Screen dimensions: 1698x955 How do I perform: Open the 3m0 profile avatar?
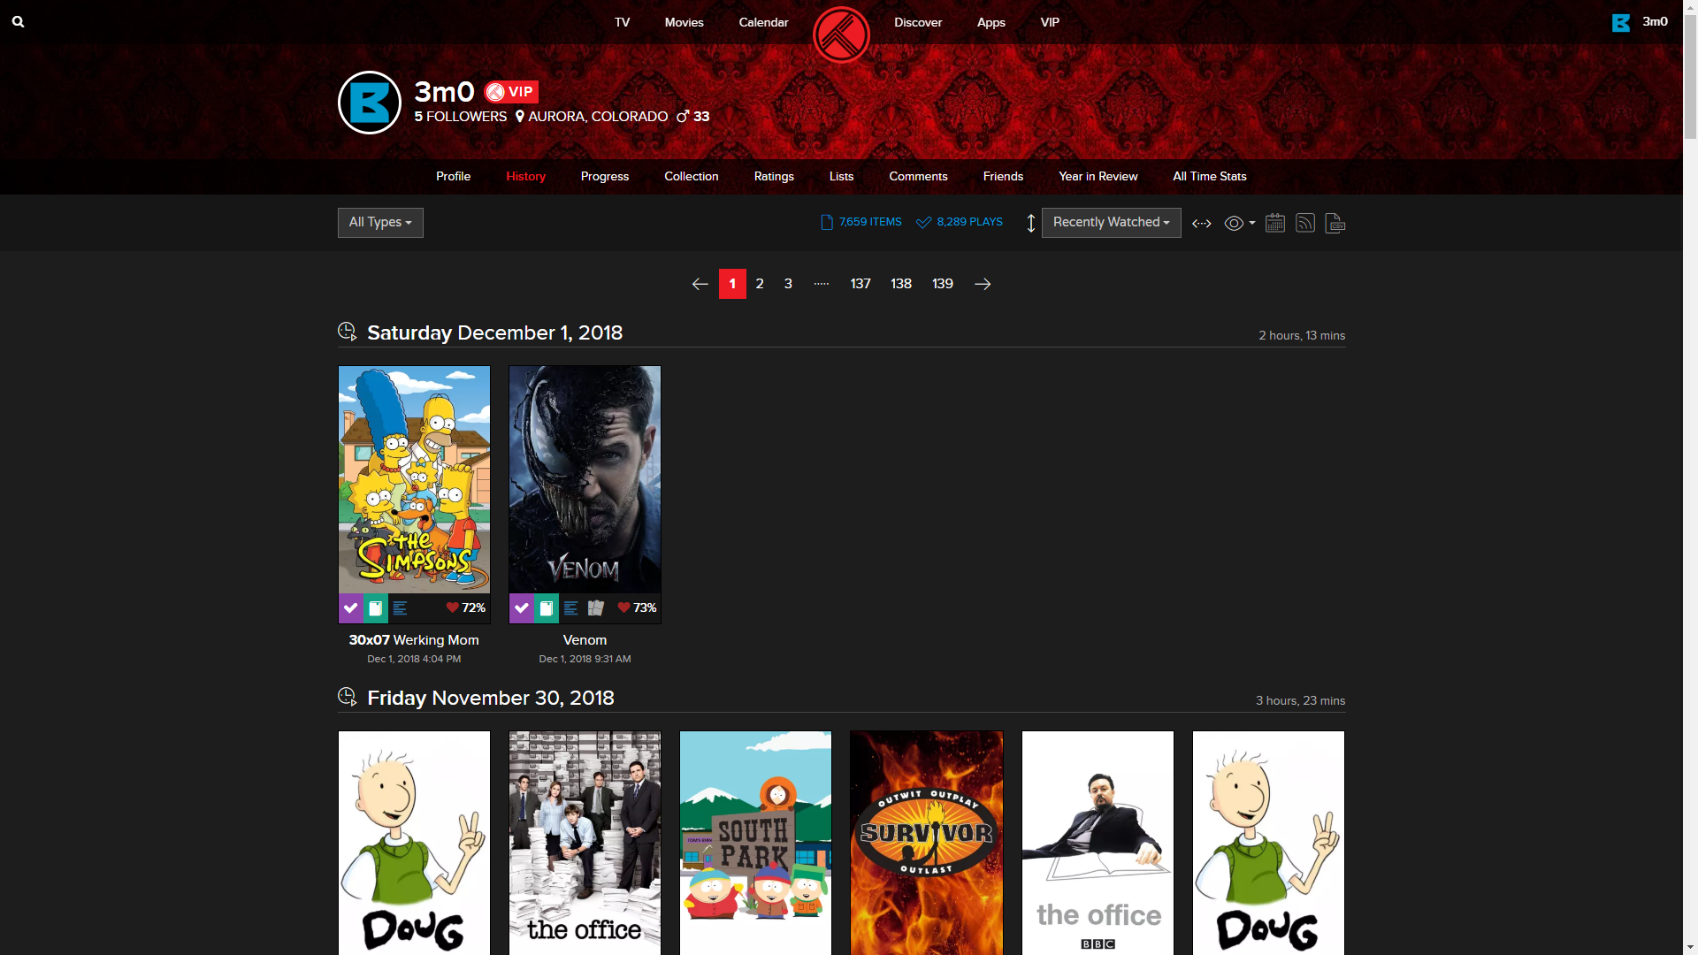coord(370,103)
